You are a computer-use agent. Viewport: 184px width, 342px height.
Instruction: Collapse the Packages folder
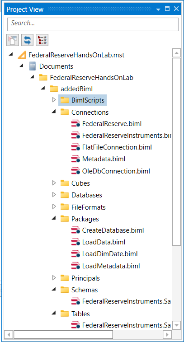54,218
